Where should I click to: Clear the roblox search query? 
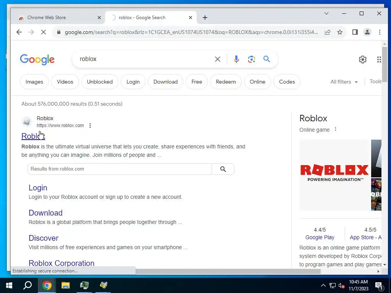coord(218,59)
